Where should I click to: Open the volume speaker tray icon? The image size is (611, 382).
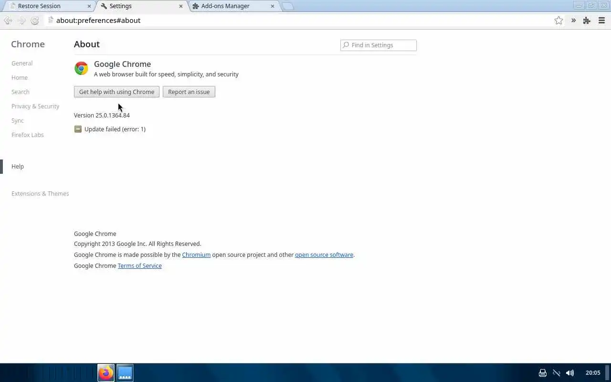[570, 373]
